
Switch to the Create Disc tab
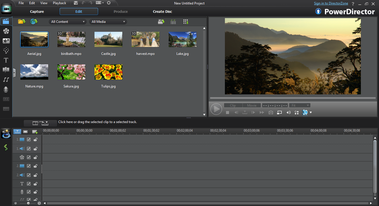click(162, 11)
